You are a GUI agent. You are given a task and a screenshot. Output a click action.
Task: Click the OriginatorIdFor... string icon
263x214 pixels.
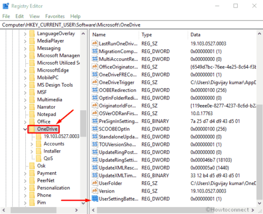[95, 105]
